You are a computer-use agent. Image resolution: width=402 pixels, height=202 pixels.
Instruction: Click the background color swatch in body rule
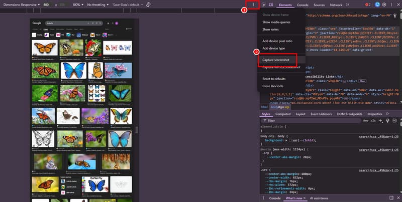290,141
